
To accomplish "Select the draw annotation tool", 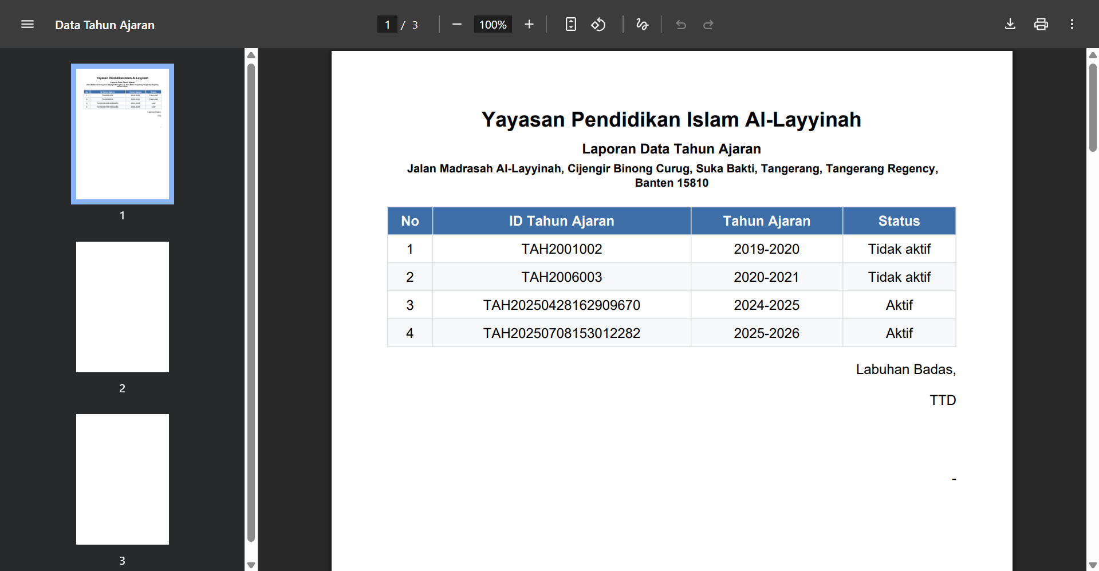I will pos(642,24).
